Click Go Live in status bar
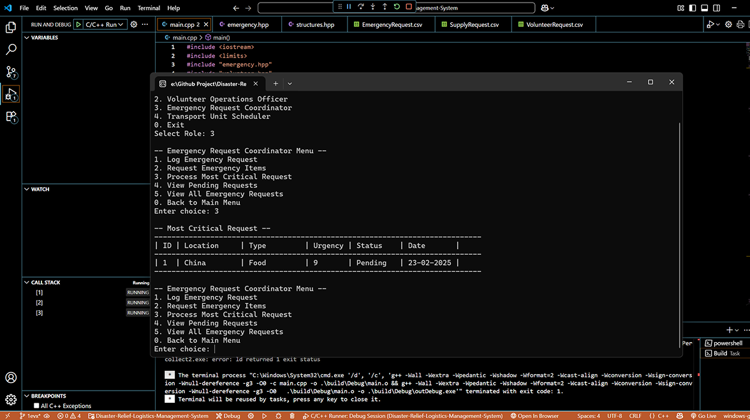Image resolution: width=750 pixels, height=420 pixels. (703, 416)
